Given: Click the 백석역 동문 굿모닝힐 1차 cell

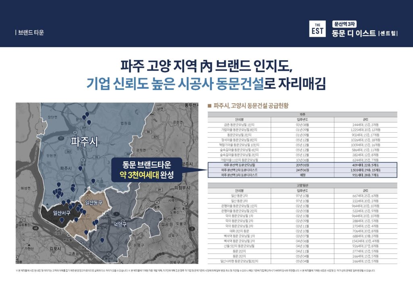Looking at the screenshot, I should point(239,236).
